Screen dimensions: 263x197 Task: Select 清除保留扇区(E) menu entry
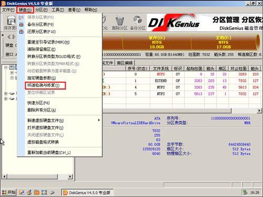pos(59,49)
